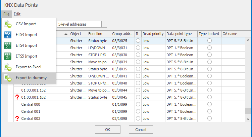Click the R column header

coord(138,34)
